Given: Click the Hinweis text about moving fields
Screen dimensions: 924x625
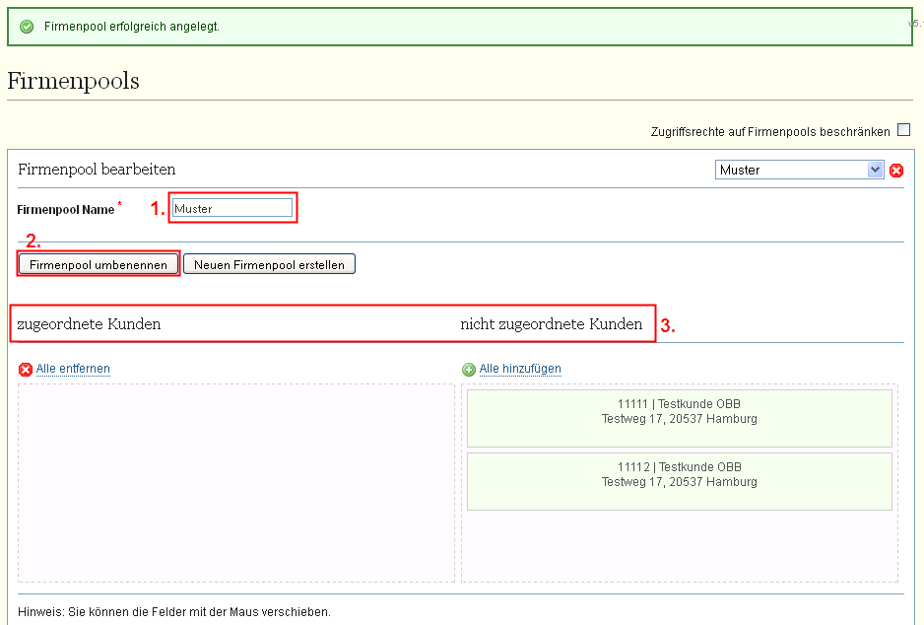Looking at the screenshot, I should [x=173, y=612].
